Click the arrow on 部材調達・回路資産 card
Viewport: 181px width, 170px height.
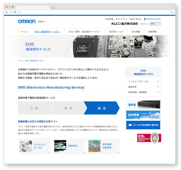[x=118, y=152]
